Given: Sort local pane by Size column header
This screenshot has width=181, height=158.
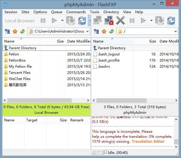Looking at the screenshot, I should pyautogui.click(x=53, y=41).
